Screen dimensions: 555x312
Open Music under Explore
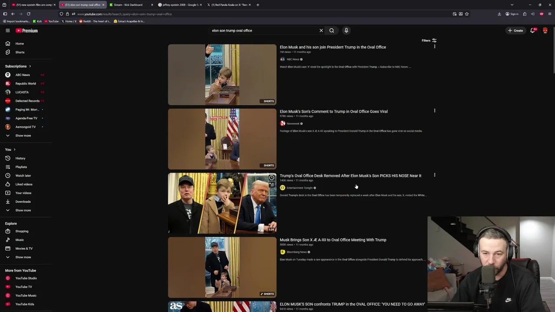[x=20, y=240]
